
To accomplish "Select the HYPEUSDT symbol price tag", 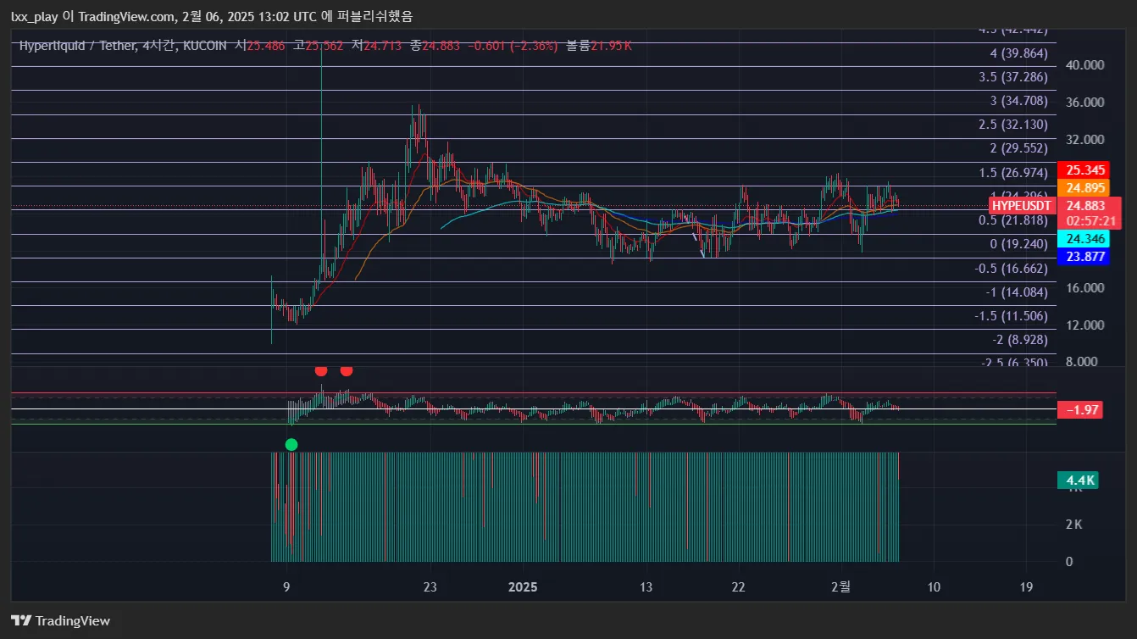I will coord(1021,206).
